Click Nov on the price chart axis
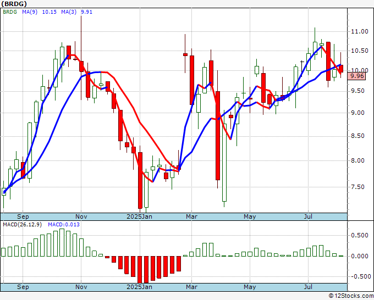Viewport: 374px width, 300px height. tap(81, 216)
